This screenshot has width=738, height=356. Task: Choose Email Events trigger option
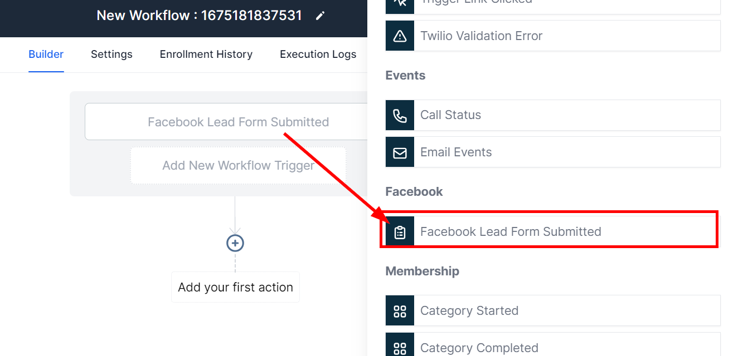point(566,152)
